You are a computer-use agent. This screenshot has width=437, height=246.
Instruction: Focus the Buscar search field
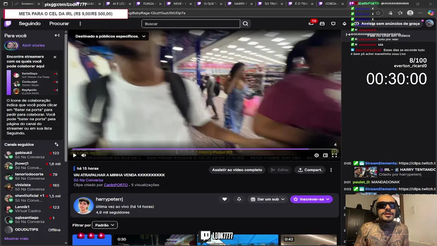point(191,24)
